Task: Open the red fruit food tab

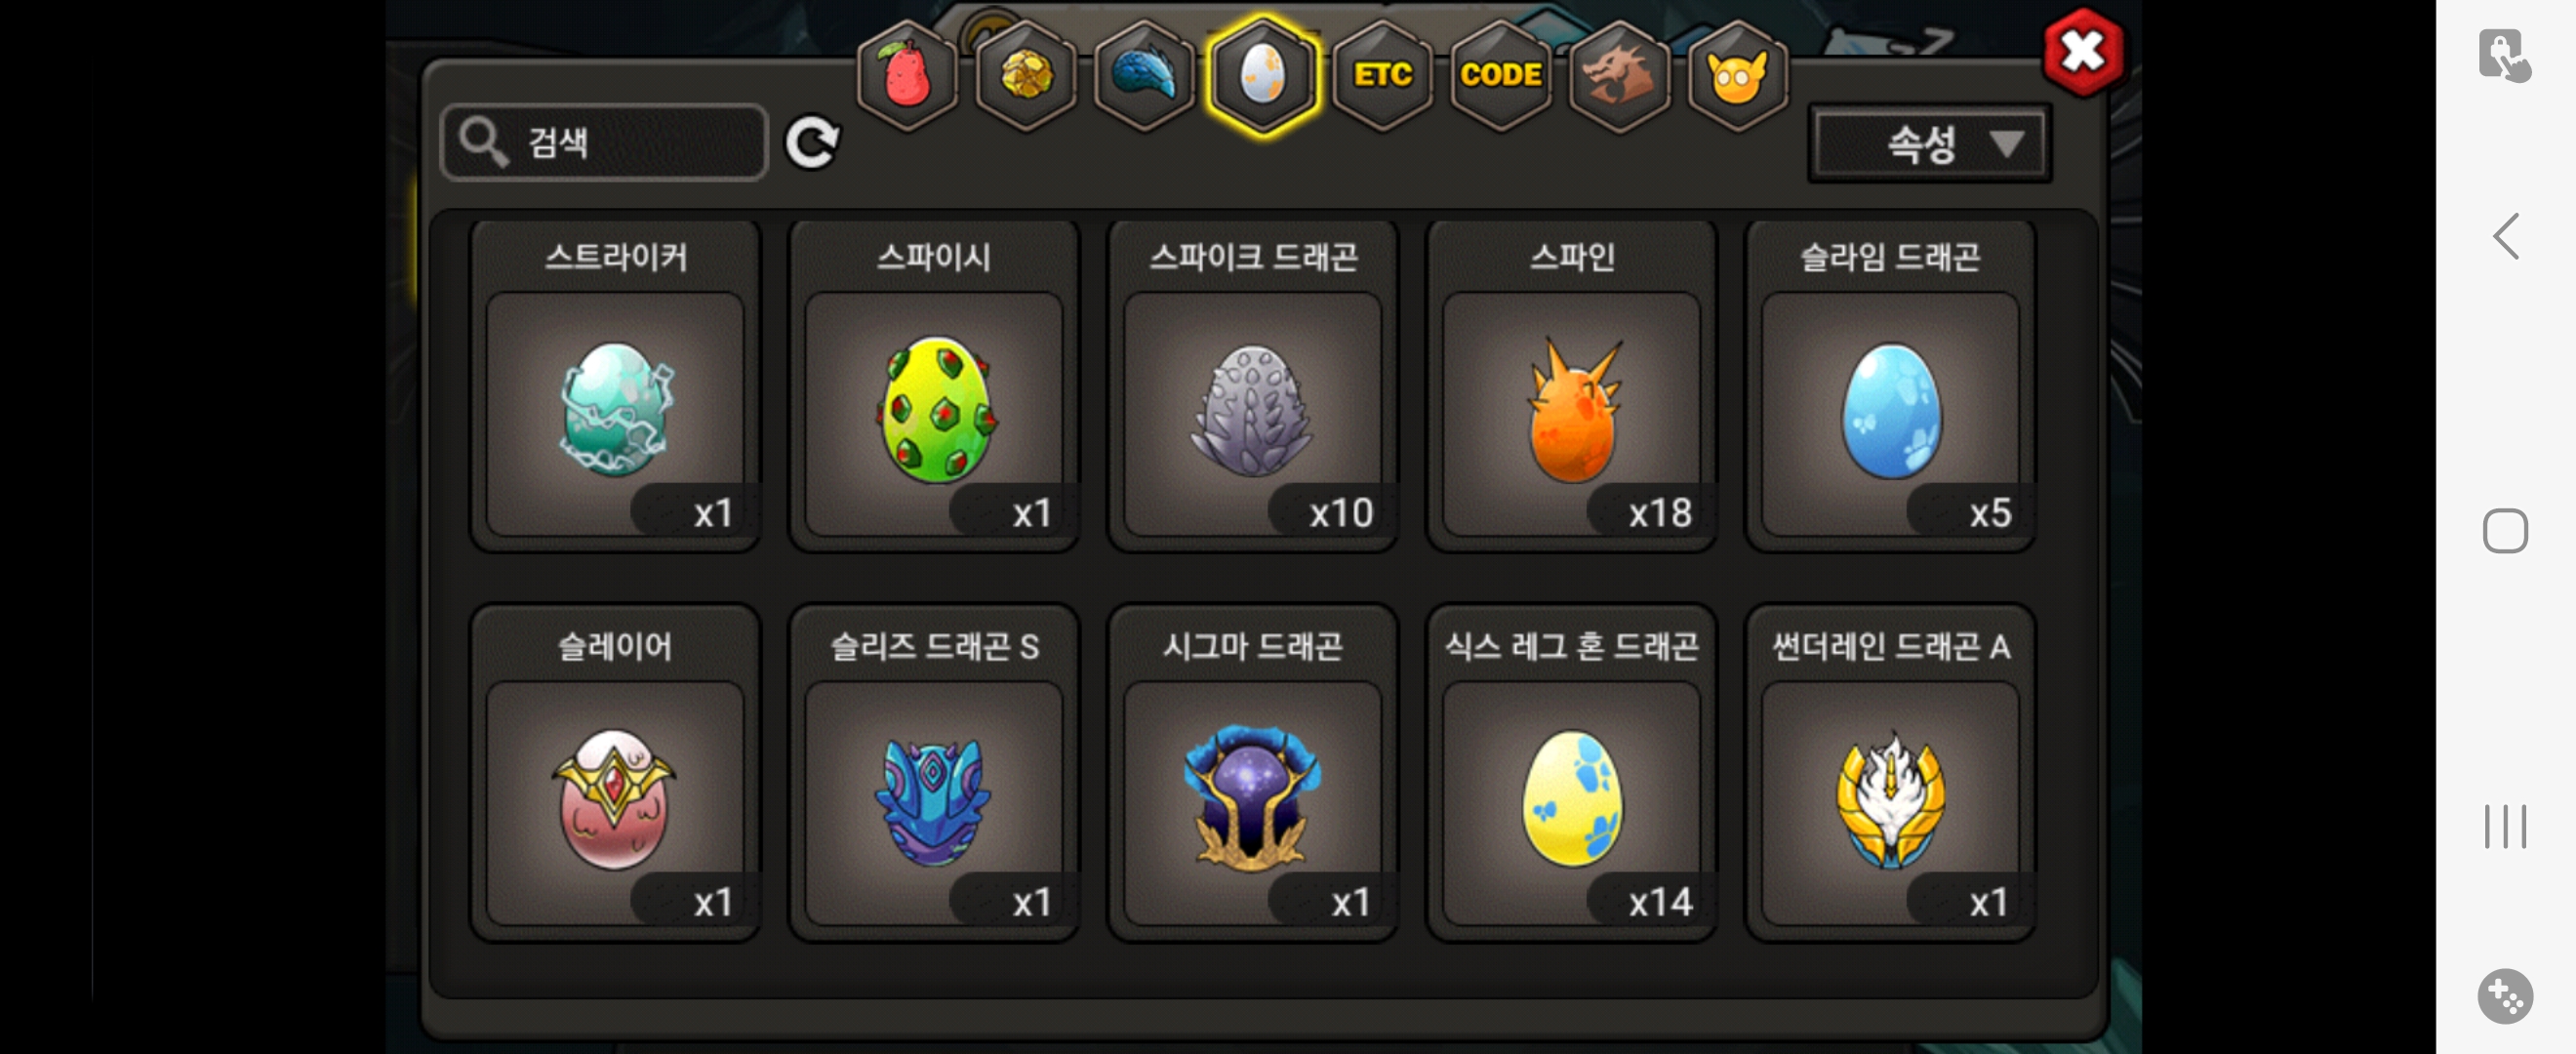Action: (907, 76)
